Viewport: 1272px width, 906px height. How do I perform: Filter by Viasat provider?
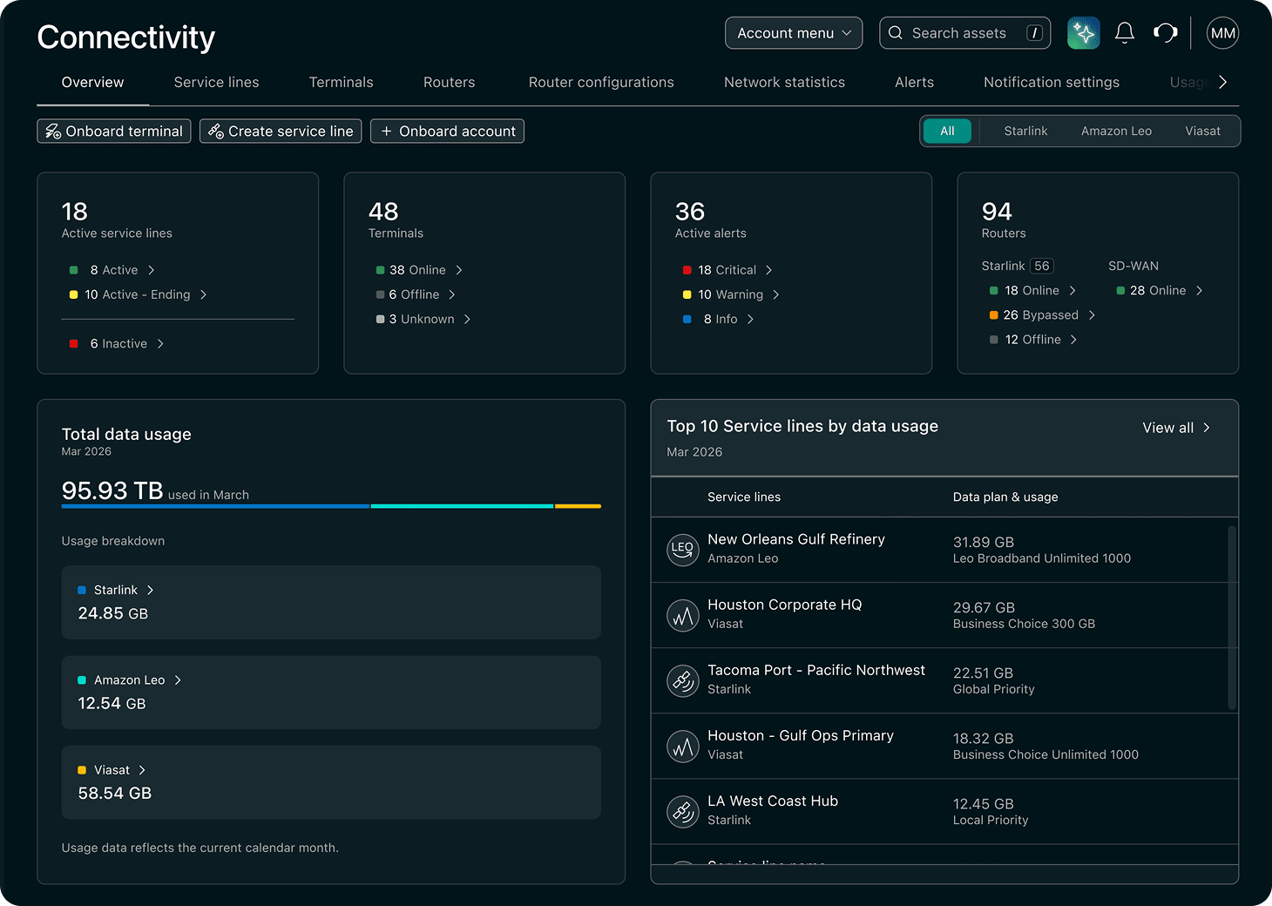pos(1202,132)
